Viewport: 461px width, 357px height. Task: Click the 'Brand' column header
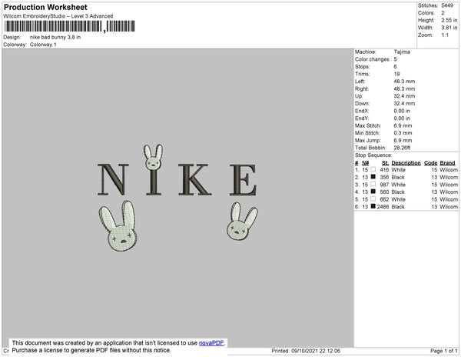click(x=447, y=163)
